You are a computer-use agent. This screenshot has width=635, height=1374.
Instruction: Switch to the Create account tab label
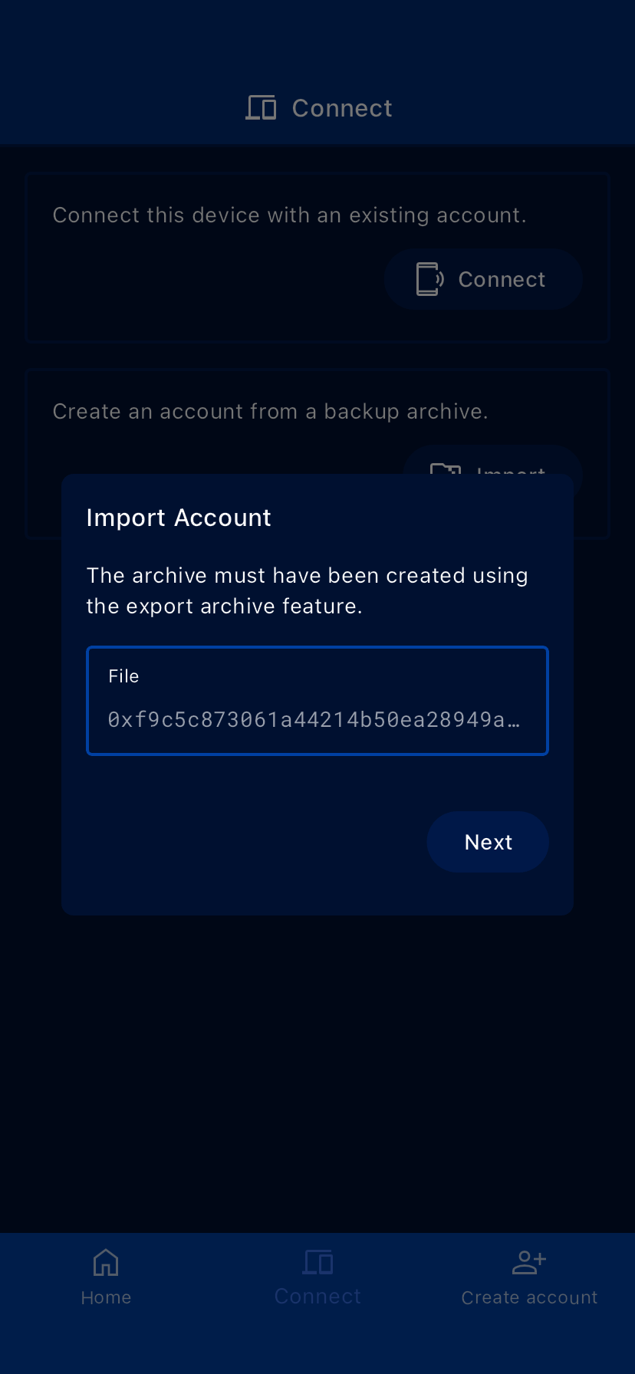pos(529,1297)
